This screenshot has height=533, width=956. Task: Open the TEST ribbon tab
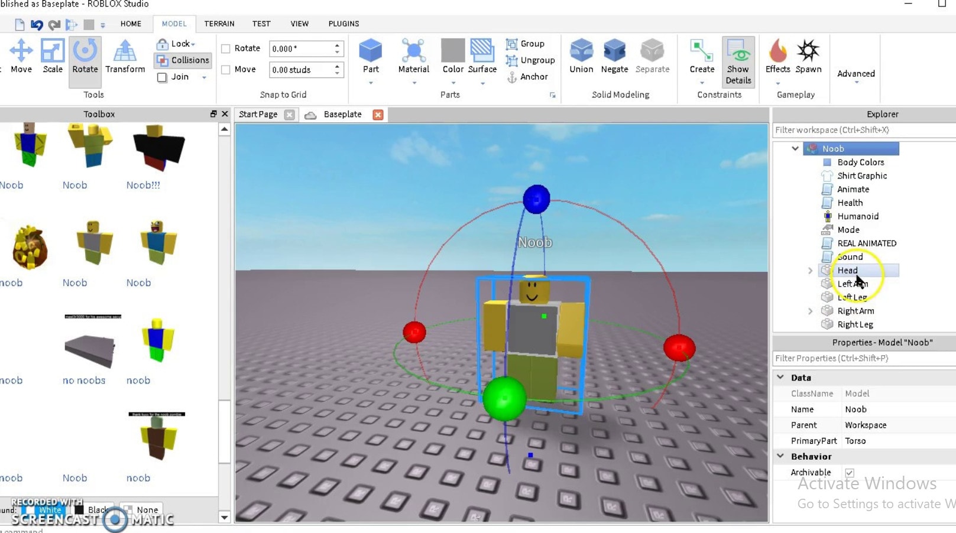[x=261, y=24]
